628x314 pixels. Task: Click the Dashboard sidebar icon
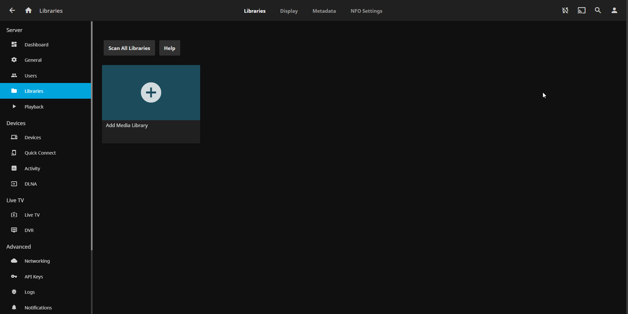pos(14,44)
